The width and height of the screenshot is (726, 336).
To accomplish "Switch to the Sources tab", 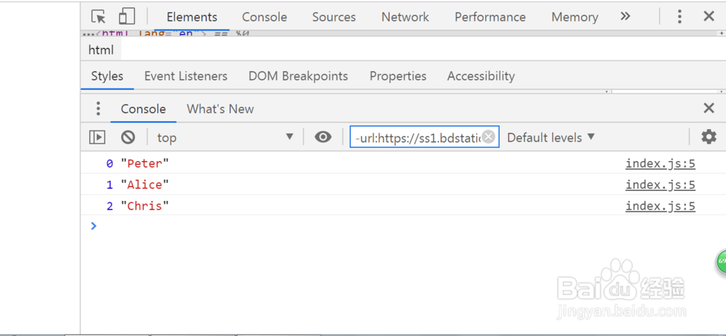I will tap(334, 17).
